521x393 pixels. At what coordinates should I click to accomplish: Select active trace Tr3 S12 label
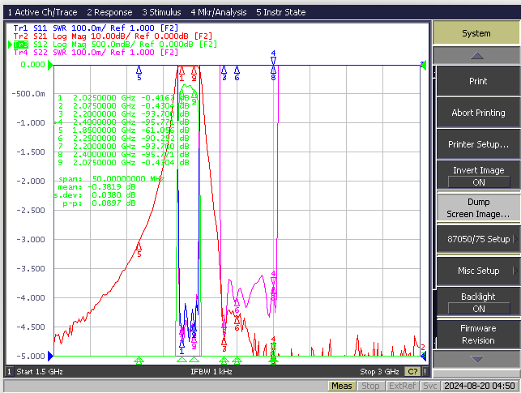pyautogui.click(x=115, y=45)
